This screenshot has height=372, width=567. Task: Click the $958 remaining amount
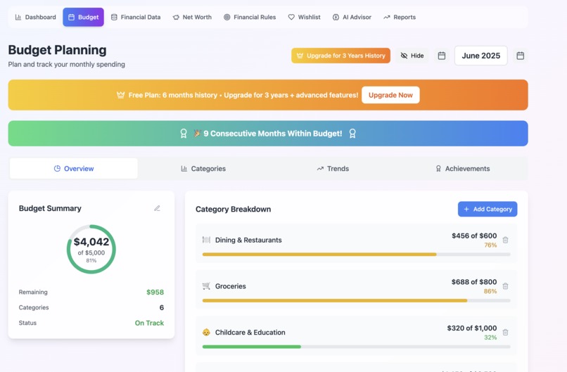point(155,292)
